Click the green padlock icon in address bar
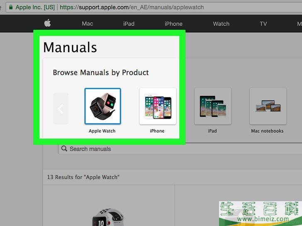Image resolution: width=302 pixels, height=226 pixels. (11, 7)
